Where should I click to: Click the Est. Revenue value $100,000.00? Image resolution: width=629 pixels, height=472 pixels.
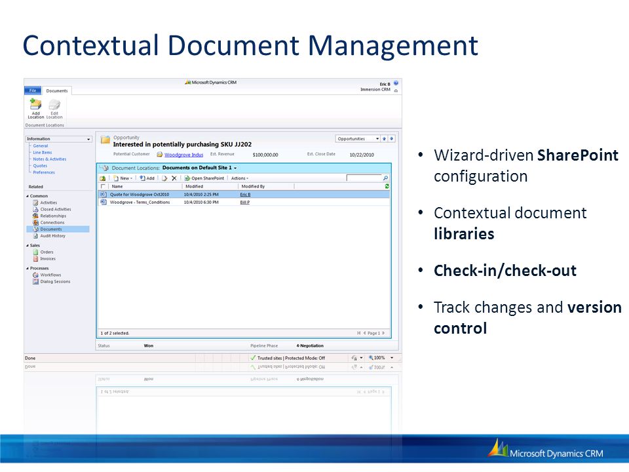(x=265, y=155)
